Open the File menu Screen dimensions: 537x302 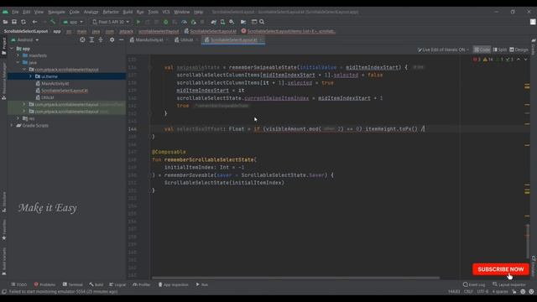[15, 12]
